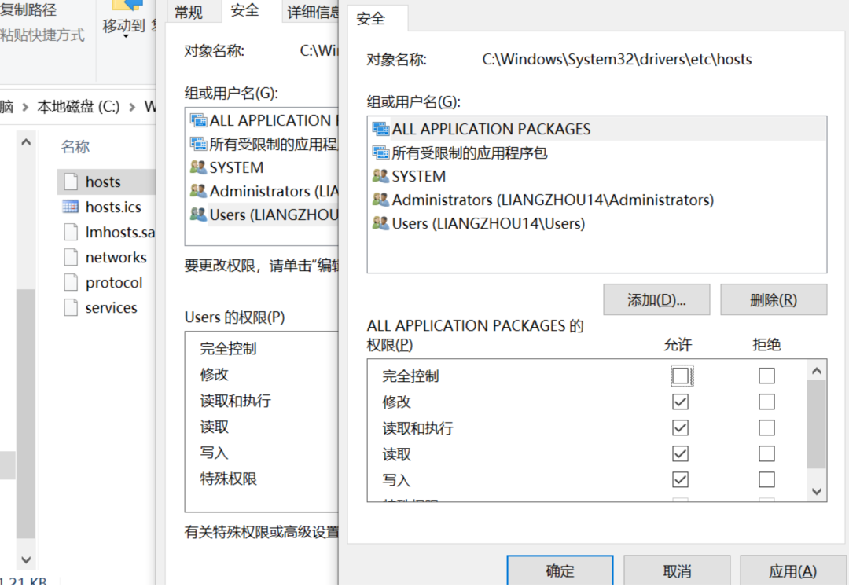849x587 pixels.
Task: Click 粘贴快捷方式 in Explorer ribbon
Action: (x=42, y=35)
